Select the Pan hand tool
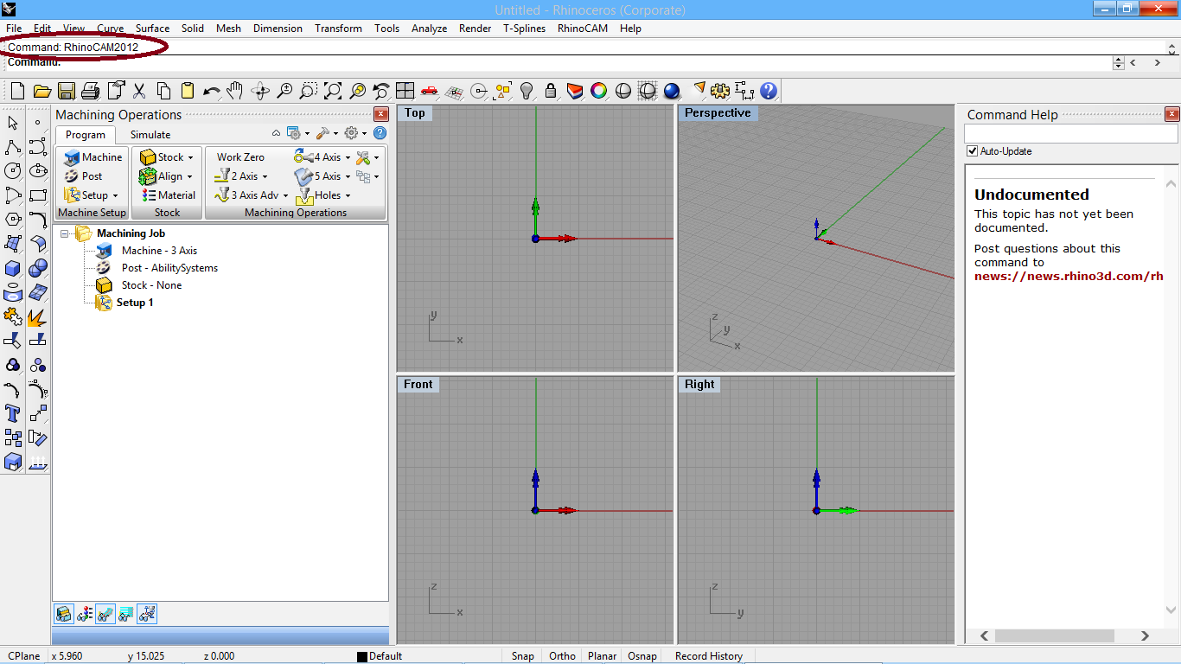The height and width of the screenshot is (664, 1181). (x=235, y=91)
